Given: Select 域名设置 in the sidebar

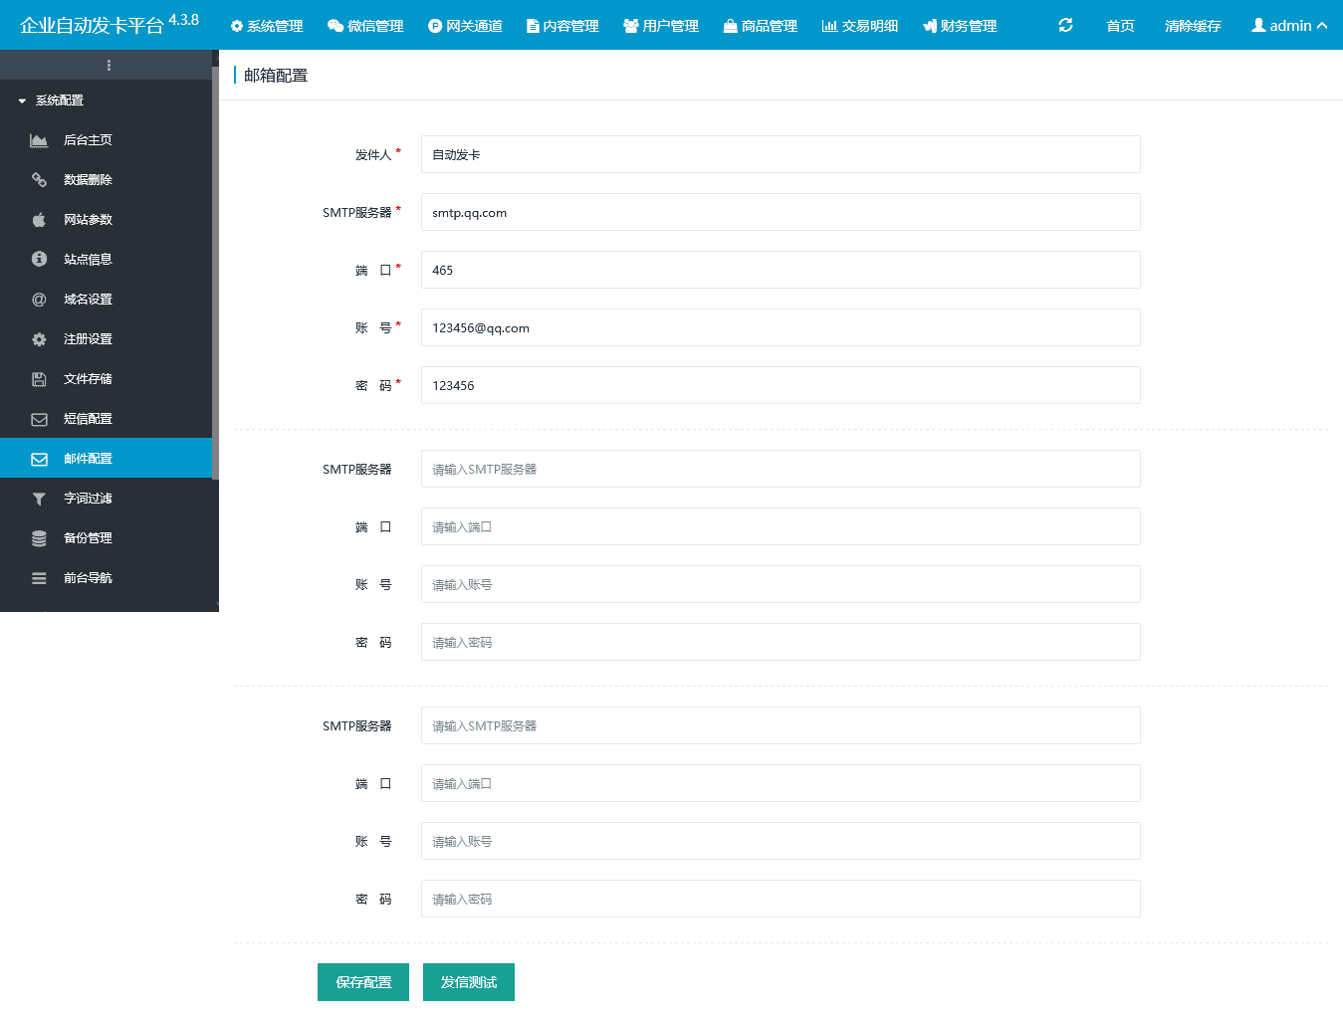Looking at the screenshot, I should [107, 300].
